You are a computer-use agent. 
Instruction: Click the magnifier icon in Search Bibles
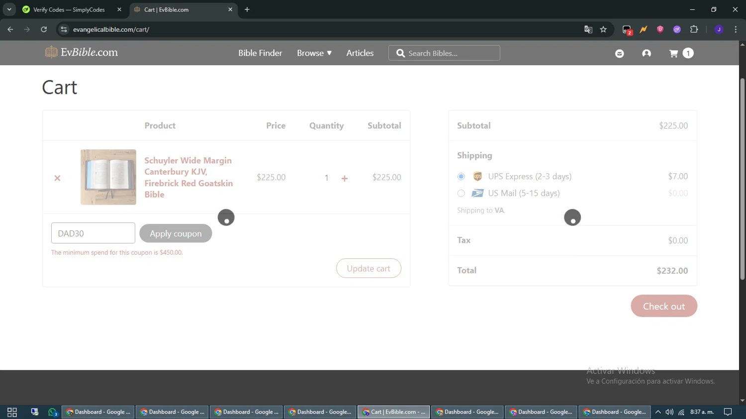click(x=400, y=53)
